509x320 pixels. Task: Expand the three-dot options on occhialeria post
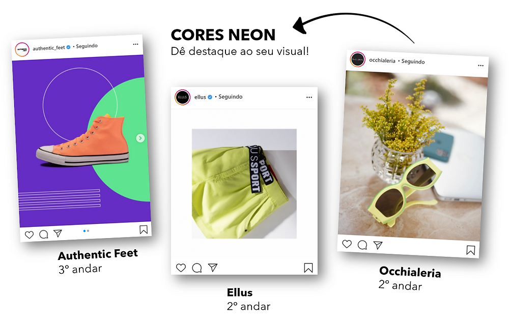[481, 65]
